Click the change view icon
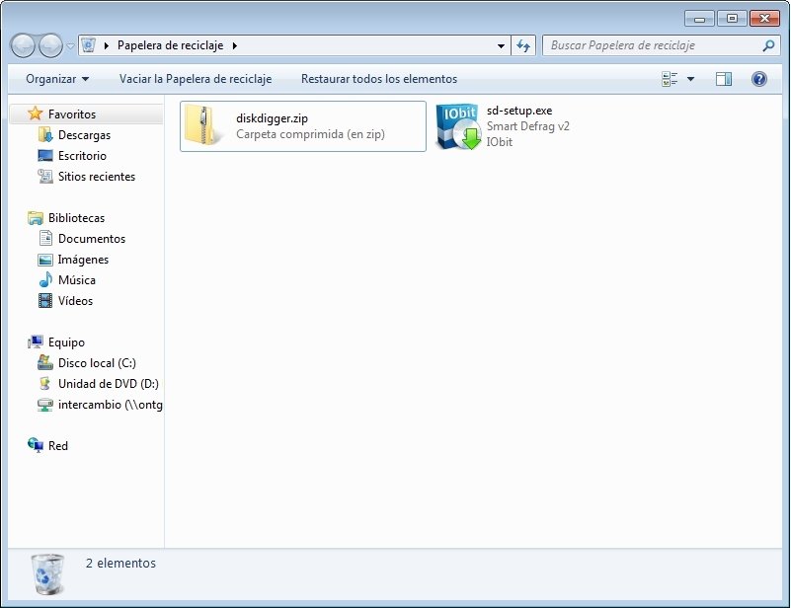The image size is (791, 608). pyautogui.click(x=670, y=79)
